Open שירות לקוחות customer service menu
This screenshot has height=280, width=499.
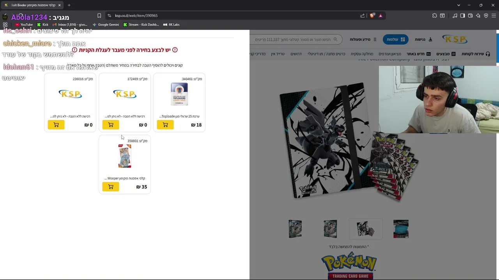click(x=476, y=54)
